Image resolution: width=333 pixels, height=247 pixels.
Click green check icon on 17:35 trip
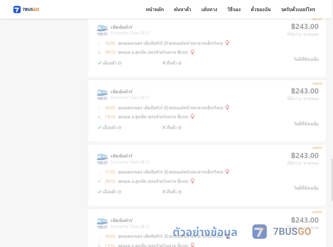click(99, 192)
